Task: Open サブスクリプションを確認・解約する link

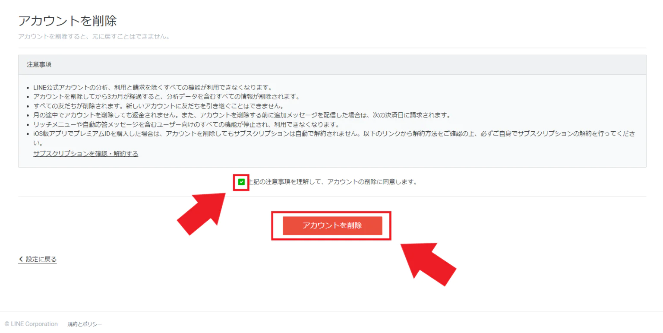Action: (85, 153)
